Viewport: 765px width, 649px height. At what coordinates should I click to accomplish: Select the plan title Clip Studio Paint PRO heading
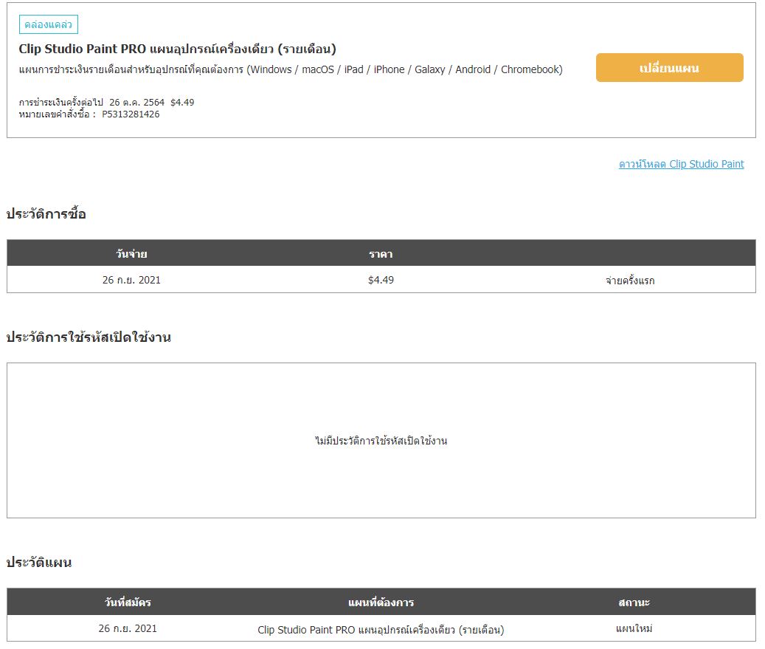[x=178, y=49]
